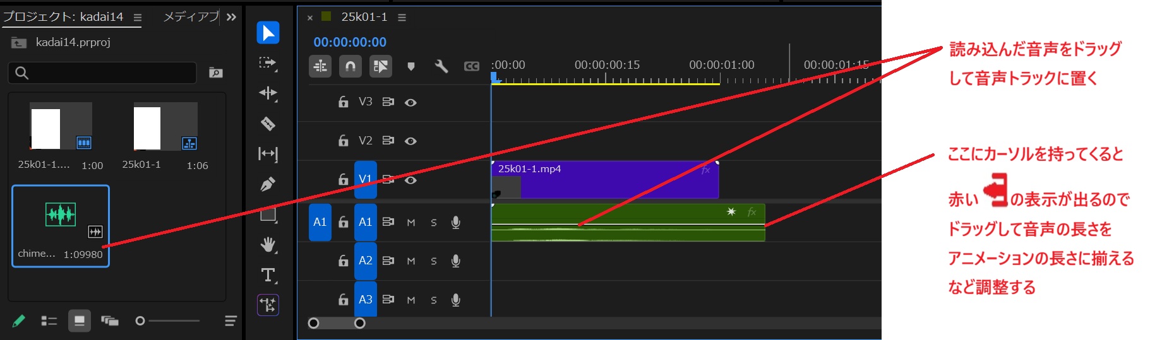Select the Type tool
1150x340 pixels.
point(268,275)
